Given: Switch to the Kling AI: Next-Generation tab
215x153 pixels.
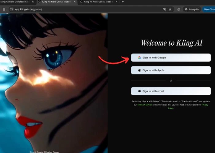Looking at the screenshot, I should [x=15, y=2].
